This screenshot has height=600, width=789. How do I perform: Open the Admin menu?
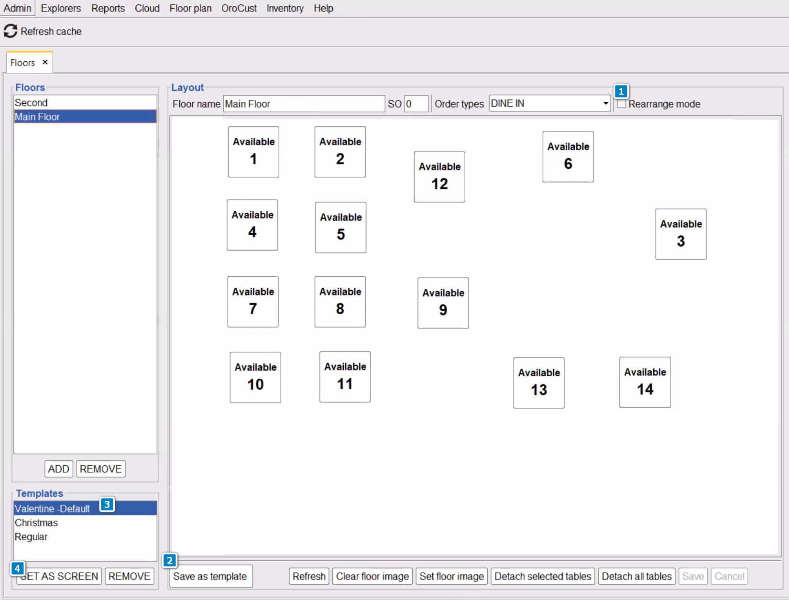click(17, 8)
